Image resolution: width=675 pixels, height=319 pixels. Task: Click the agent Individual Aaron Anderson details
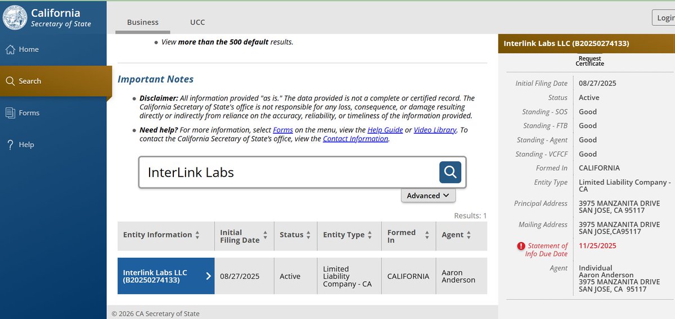pos(619,279)
